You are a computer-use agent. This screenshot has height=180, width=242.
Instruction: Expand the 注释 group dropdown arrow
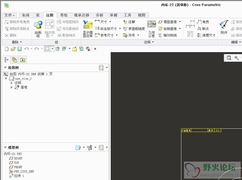153,42
